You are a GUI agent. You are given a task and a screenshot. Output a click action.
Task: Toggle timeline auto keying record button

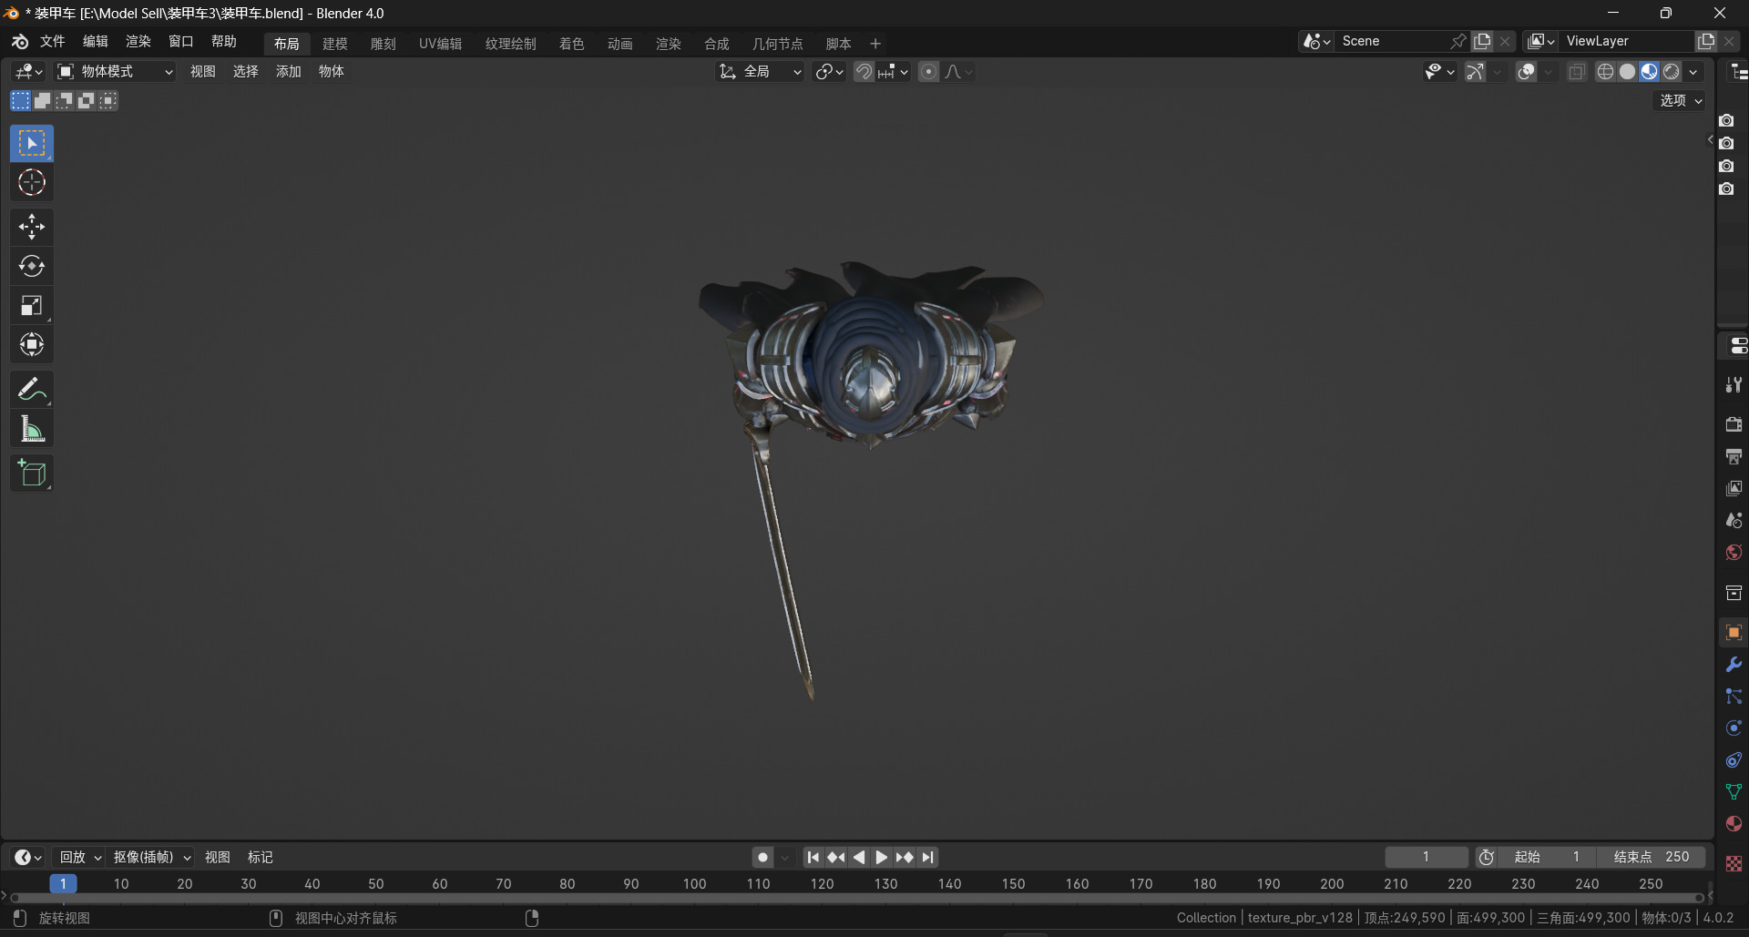click(x=763, y=857)
